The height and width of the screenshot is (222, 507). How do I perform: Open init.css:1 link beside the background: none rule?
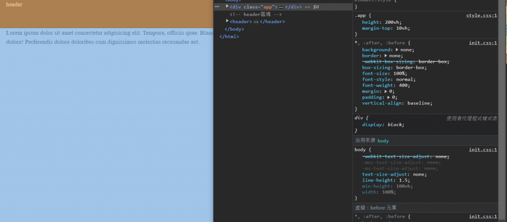click(483, 43)
